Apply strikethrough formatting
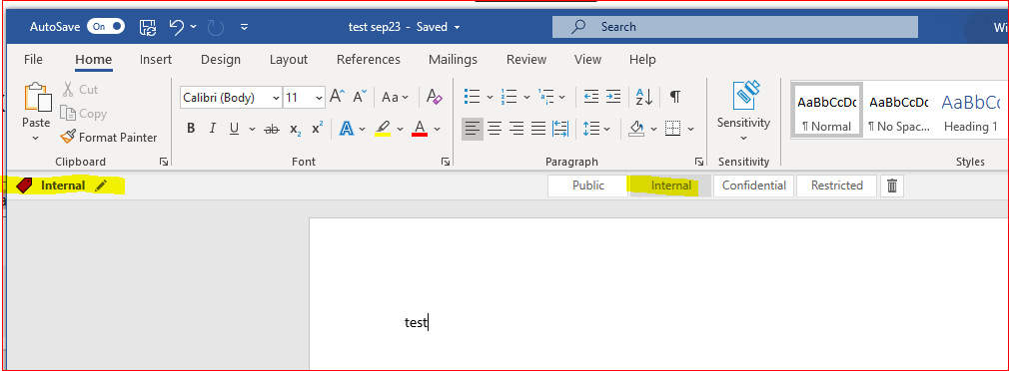This screenshot has width=1009, height=371. [272, 129]
